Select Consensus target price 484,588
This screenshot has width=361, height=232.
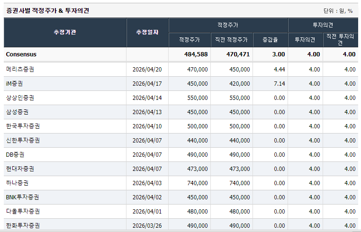pos(196,54)
